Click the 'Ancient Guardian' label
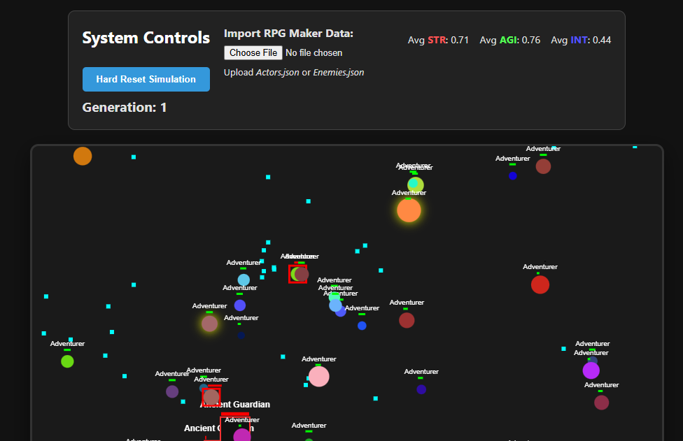 point(235,405)
